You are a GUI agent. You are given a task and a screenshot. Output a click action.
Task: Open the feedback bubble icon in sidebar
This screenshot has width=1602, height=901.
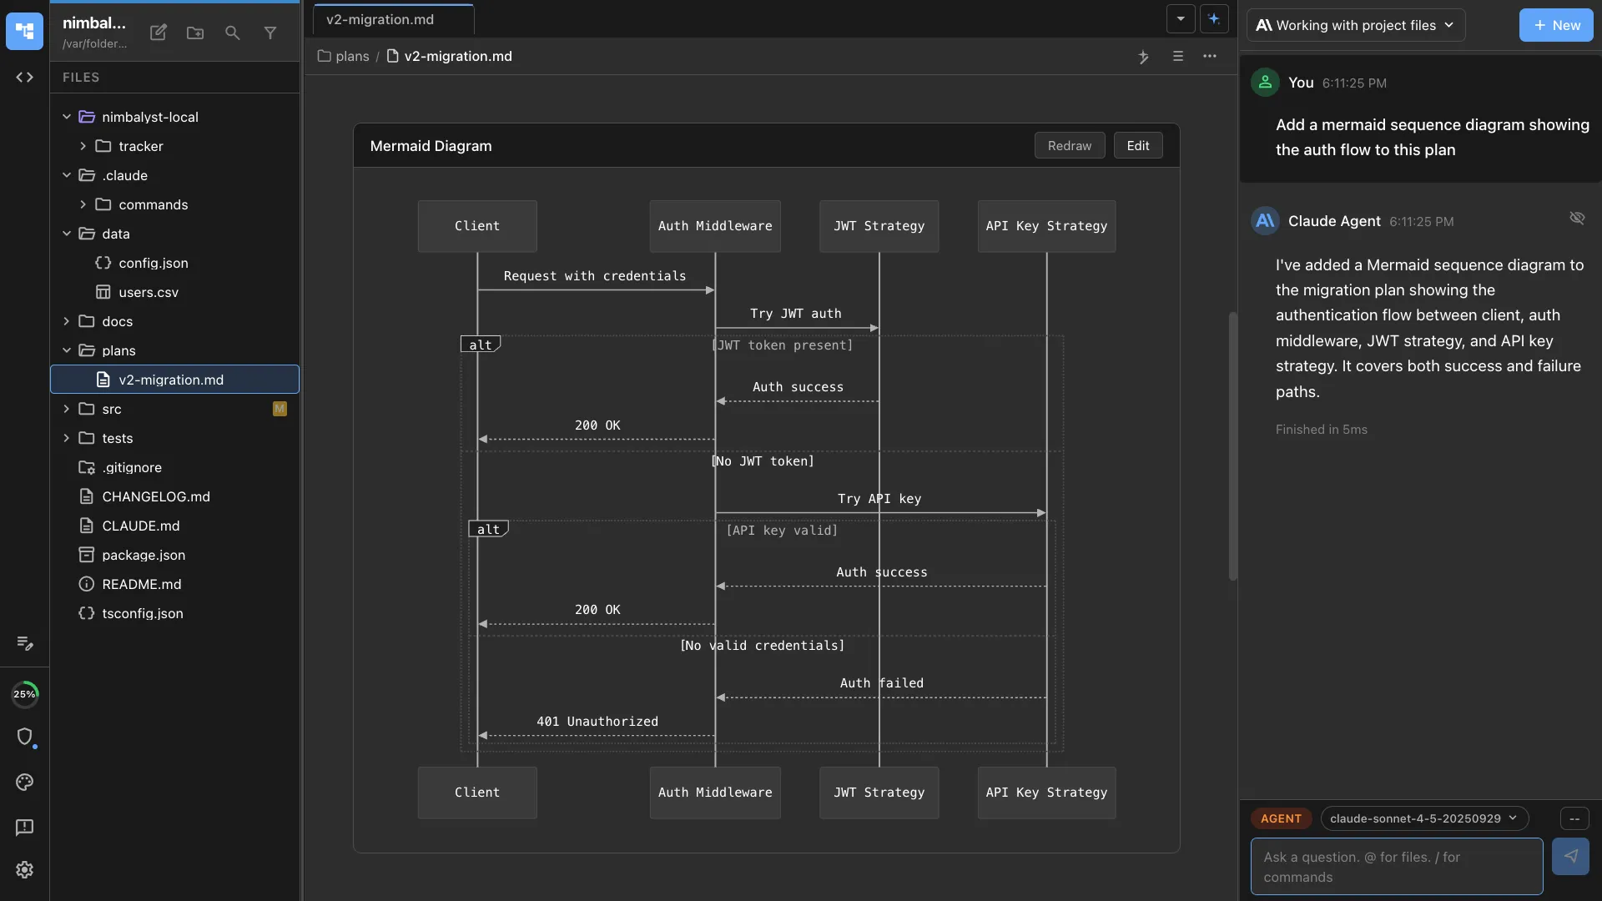24,827
